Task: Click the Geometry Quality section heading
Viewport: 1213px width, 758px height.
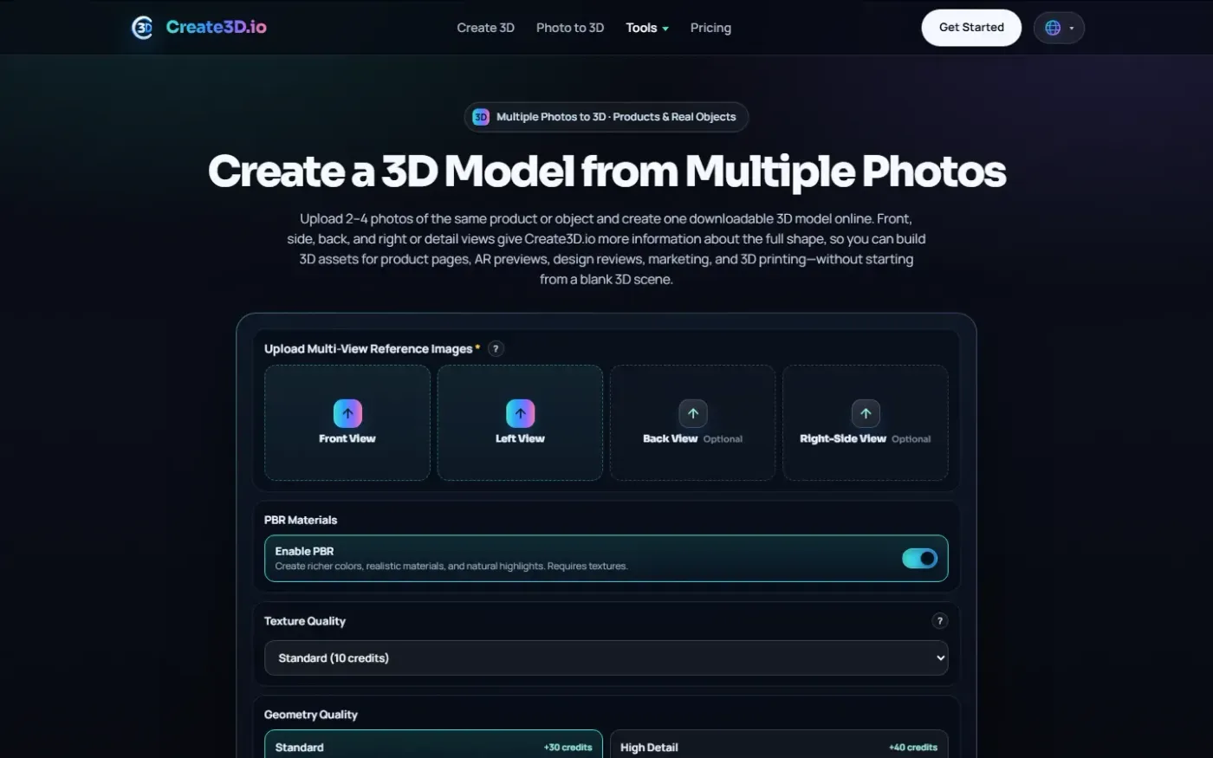Action: [311, 715]
